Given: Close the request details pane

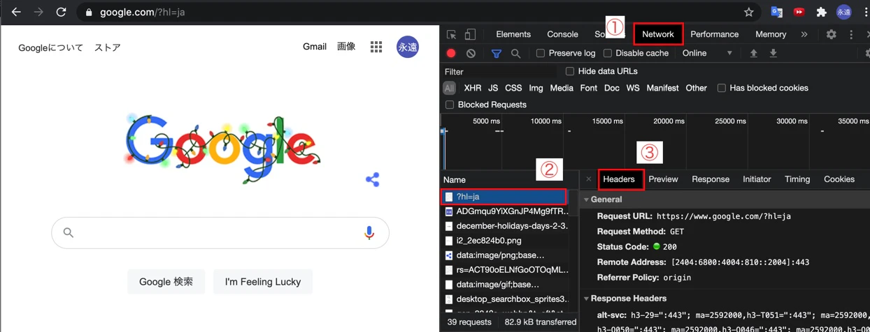Looking at the screenshot, I should click(x=589, y=179).
